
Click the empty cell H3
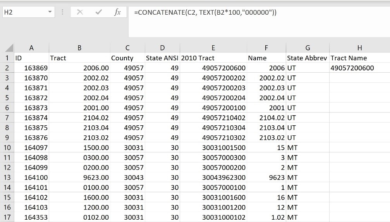coord(359,78)
